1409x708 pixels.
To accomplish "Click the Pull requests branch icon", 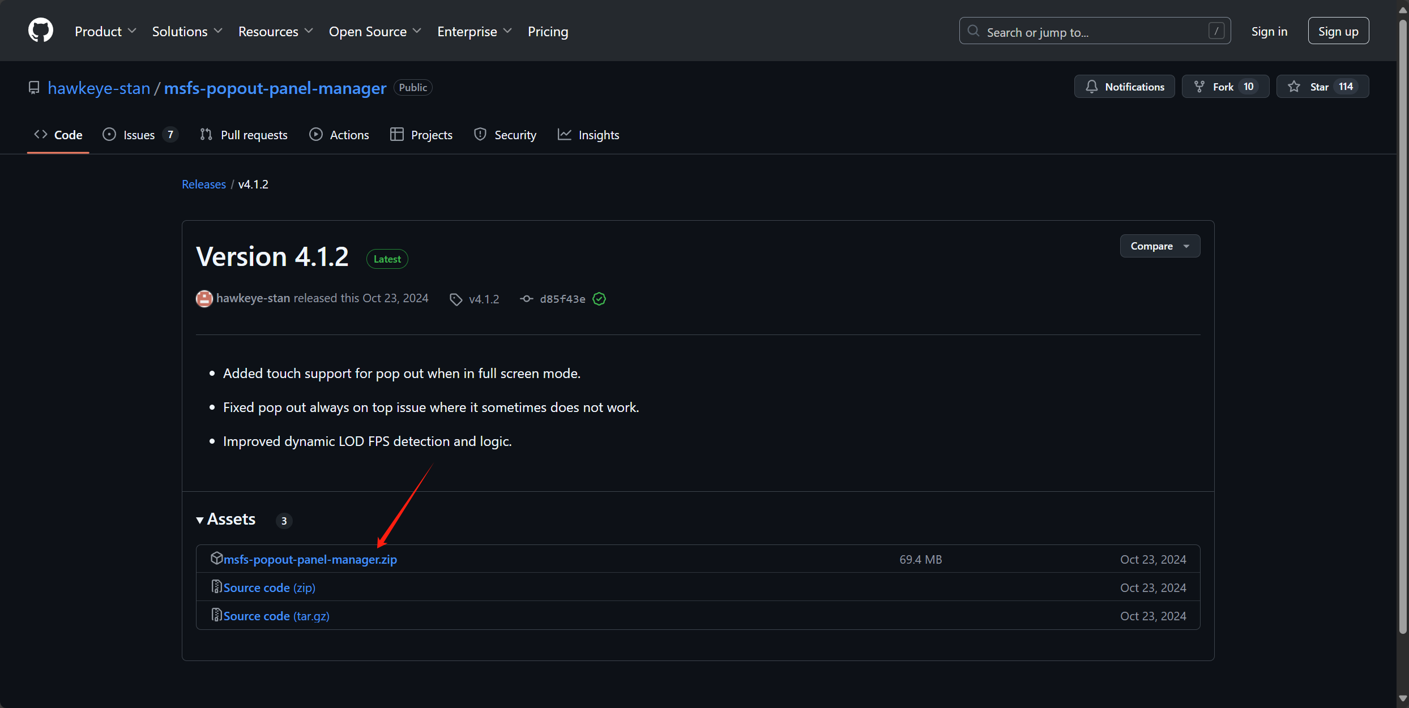I will tap(206, 135).
